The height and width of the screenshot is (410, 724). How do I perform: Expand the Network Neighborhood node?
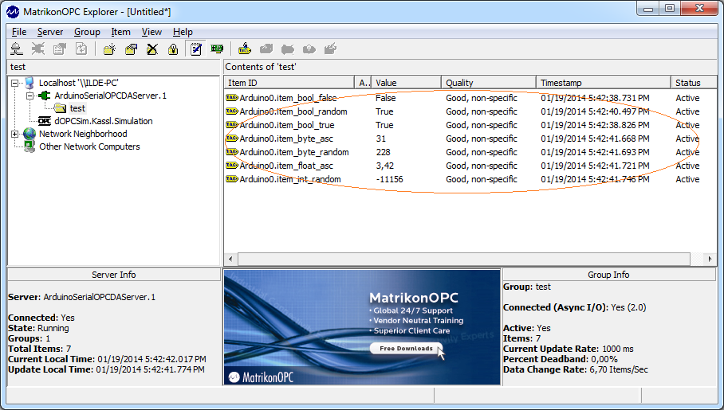pyautogui.click(x=15, y=134)
